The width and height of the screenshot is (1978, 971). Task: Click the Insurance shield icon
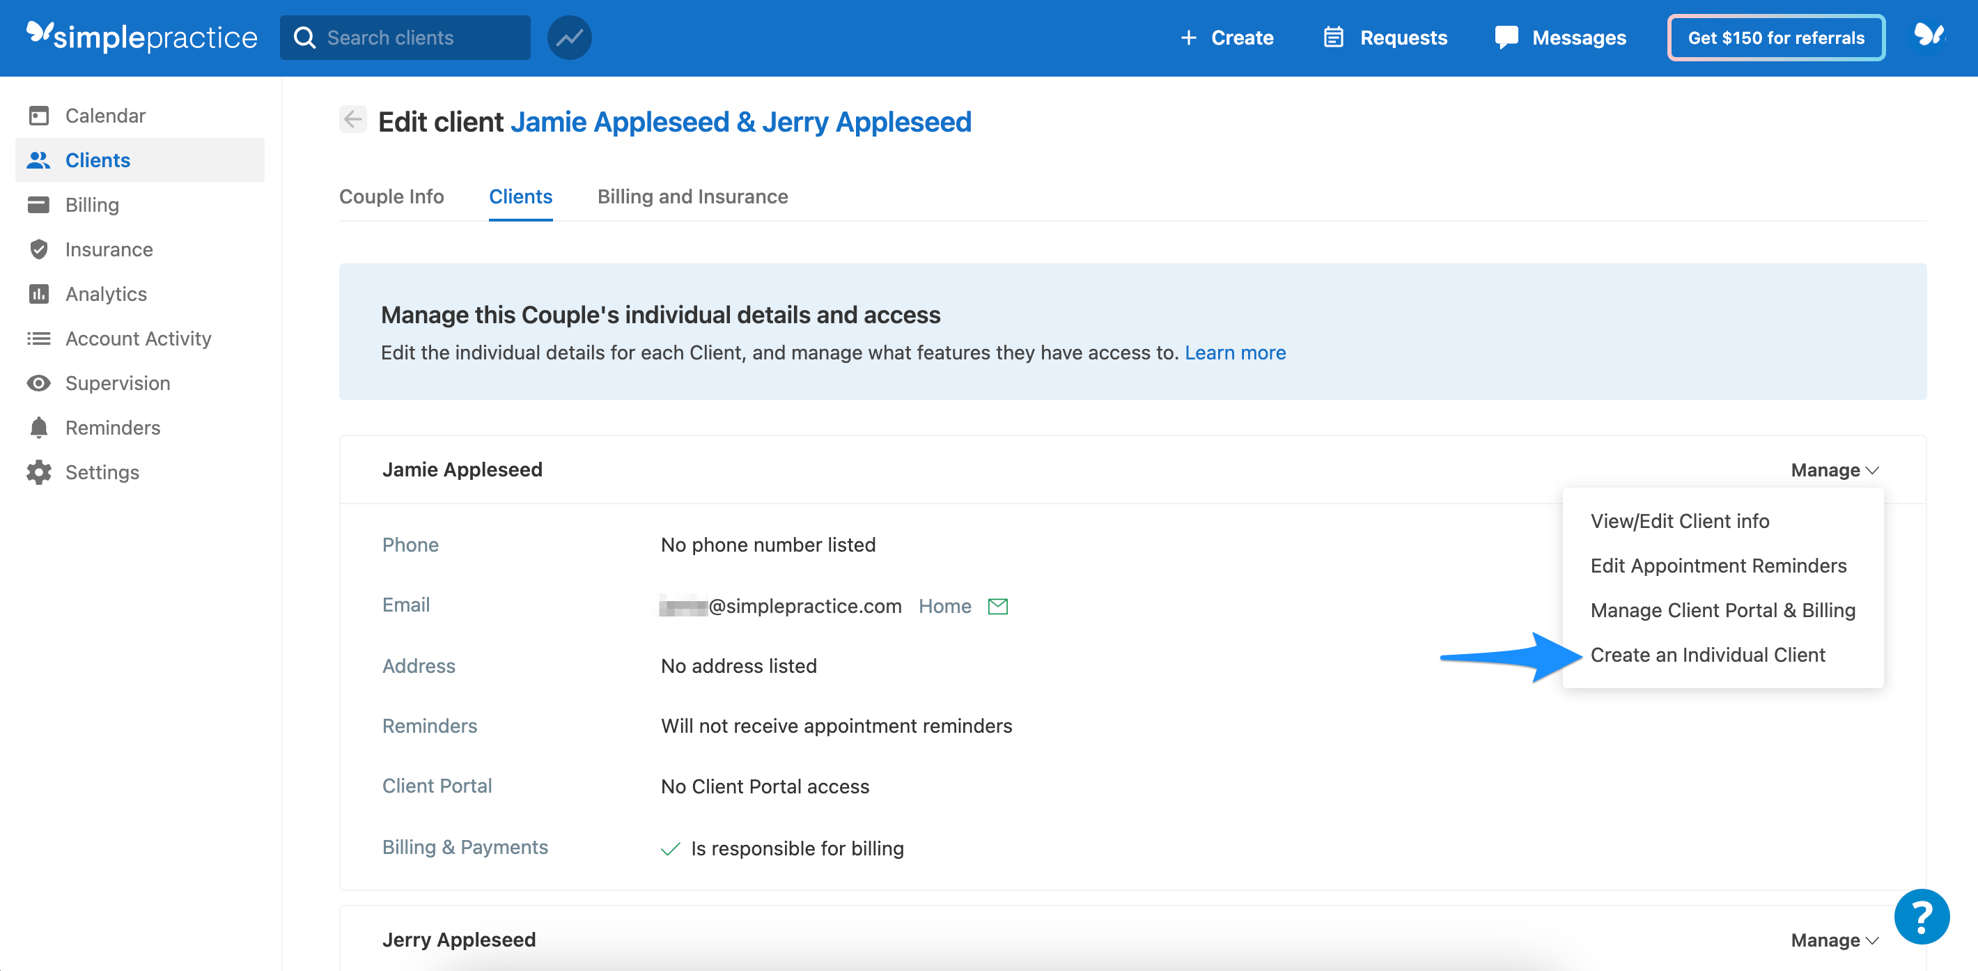[38, 249]
